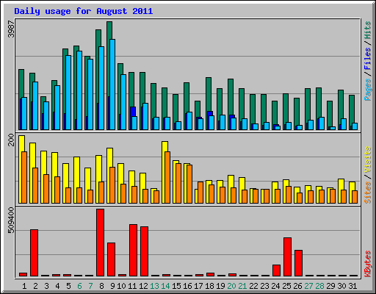
Task: Click the red KBytes bar for day 25
Action: tap(287, 257)
